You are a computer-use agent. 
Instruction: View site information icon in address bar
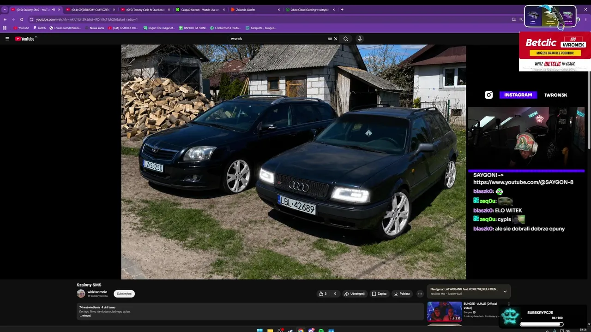point(31,19)
